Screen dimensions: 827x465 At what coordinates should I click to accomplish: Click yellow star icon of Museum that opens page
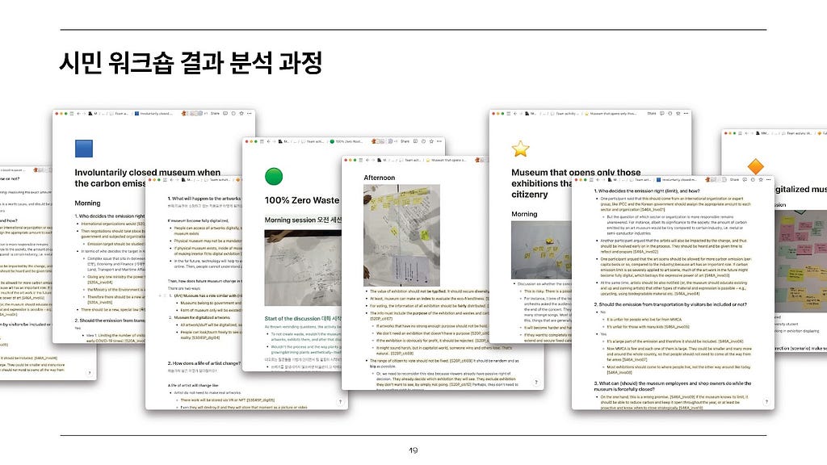tap(520, 149)
